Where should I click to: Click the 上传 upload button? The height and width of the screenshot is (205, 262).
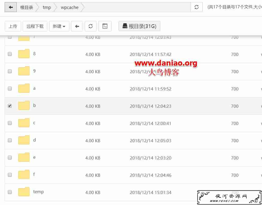tap(13, 26)
